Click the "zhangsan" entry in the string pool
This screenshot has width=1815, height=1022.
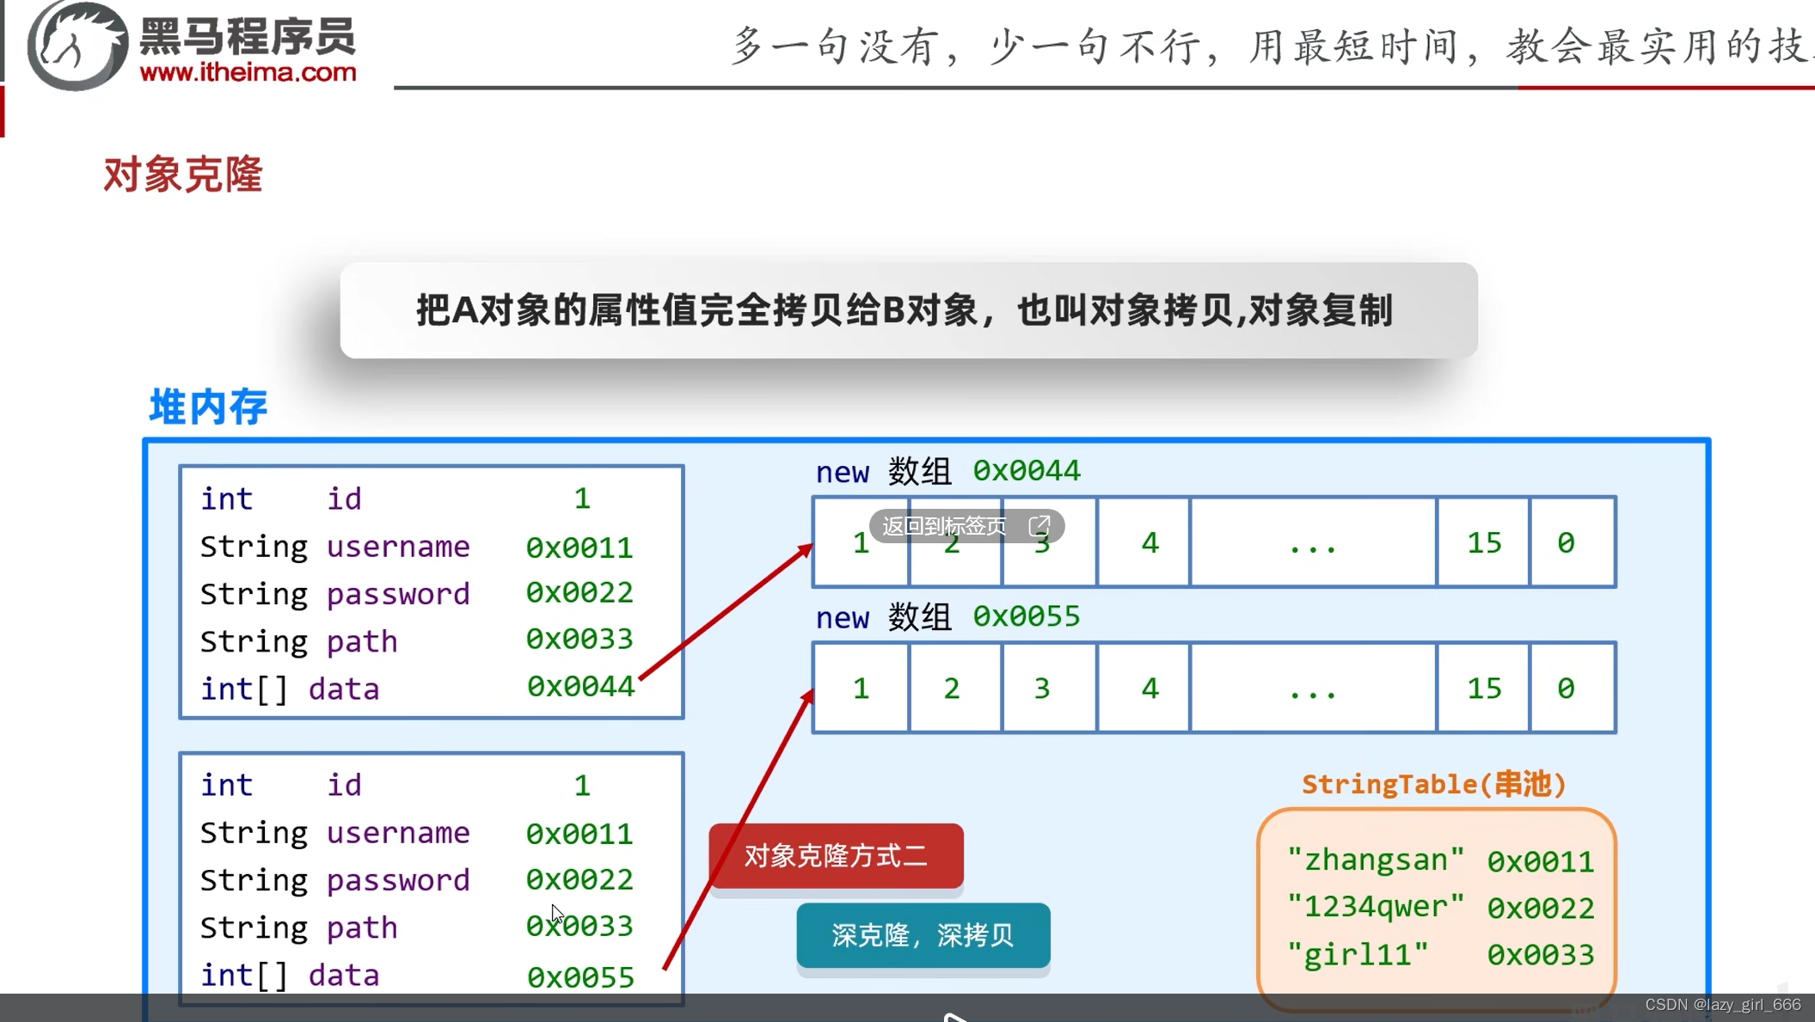[1375, 860]
